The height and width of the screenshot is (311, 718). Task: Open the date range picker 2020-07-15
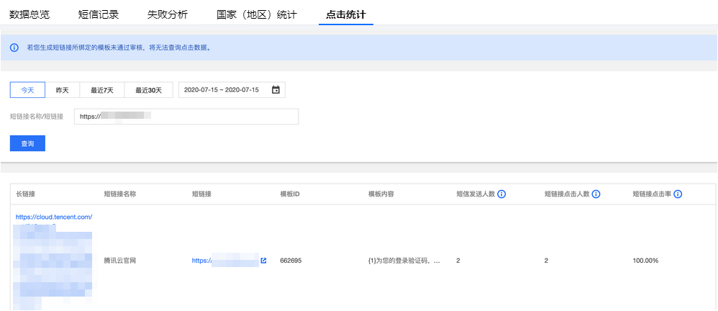coord(222,90)
